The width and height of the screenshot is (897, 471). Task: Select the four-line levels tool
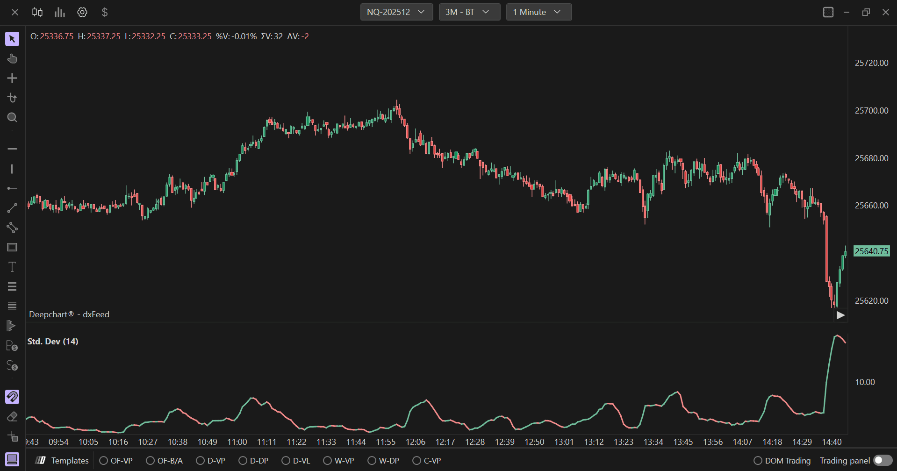(x=12, y=306)
